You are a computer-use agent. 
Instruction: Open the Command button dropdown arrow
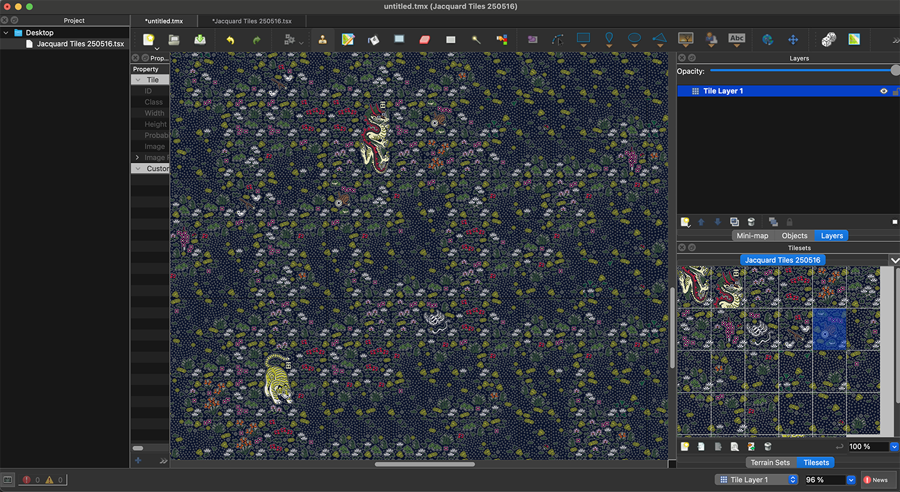pos(301,43)
